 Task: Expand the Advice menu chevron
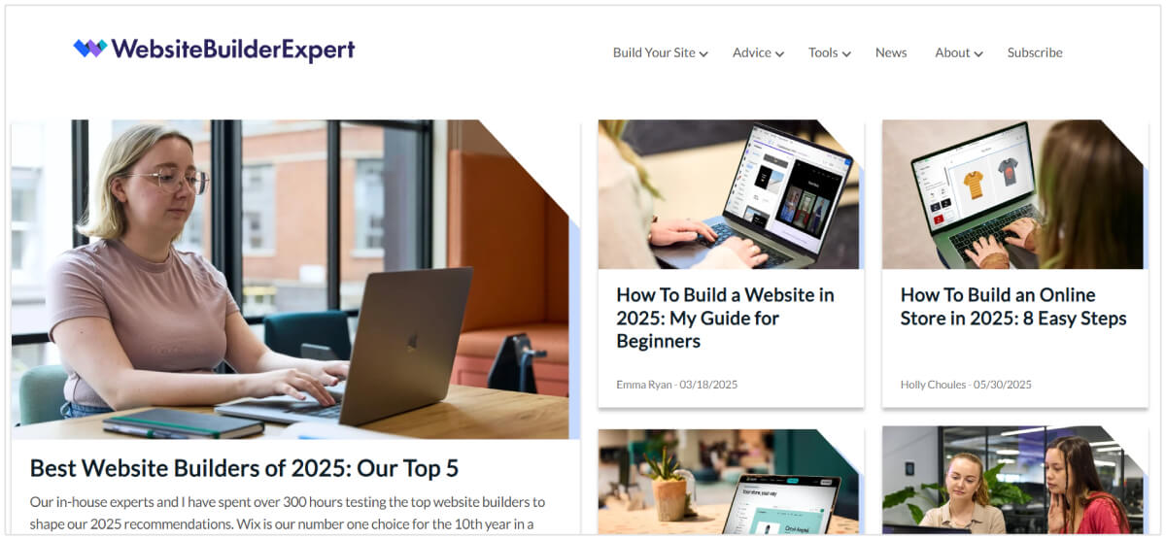(779, 53)
